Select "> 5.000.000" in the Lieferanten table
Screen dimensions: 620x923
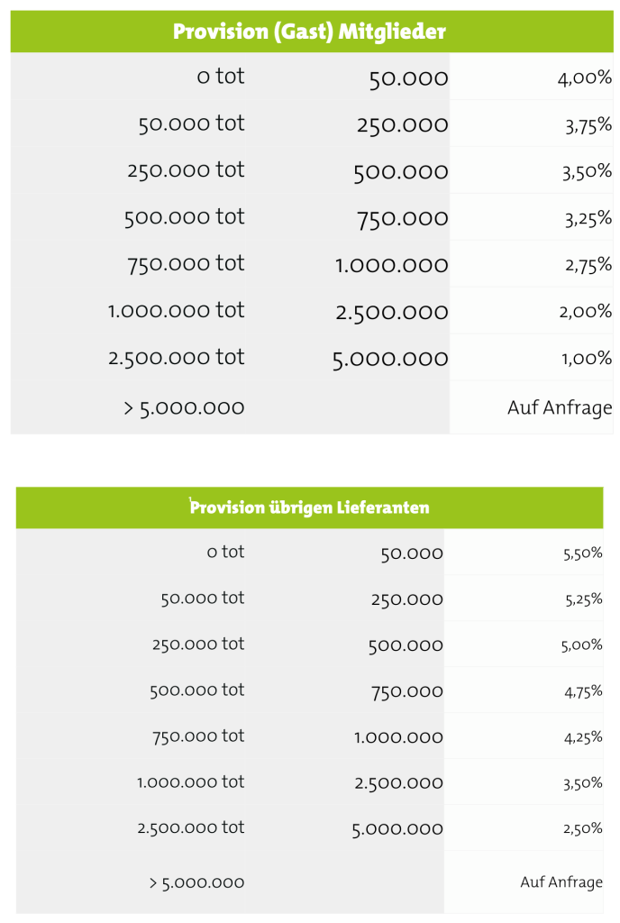(x=196, y=882)
